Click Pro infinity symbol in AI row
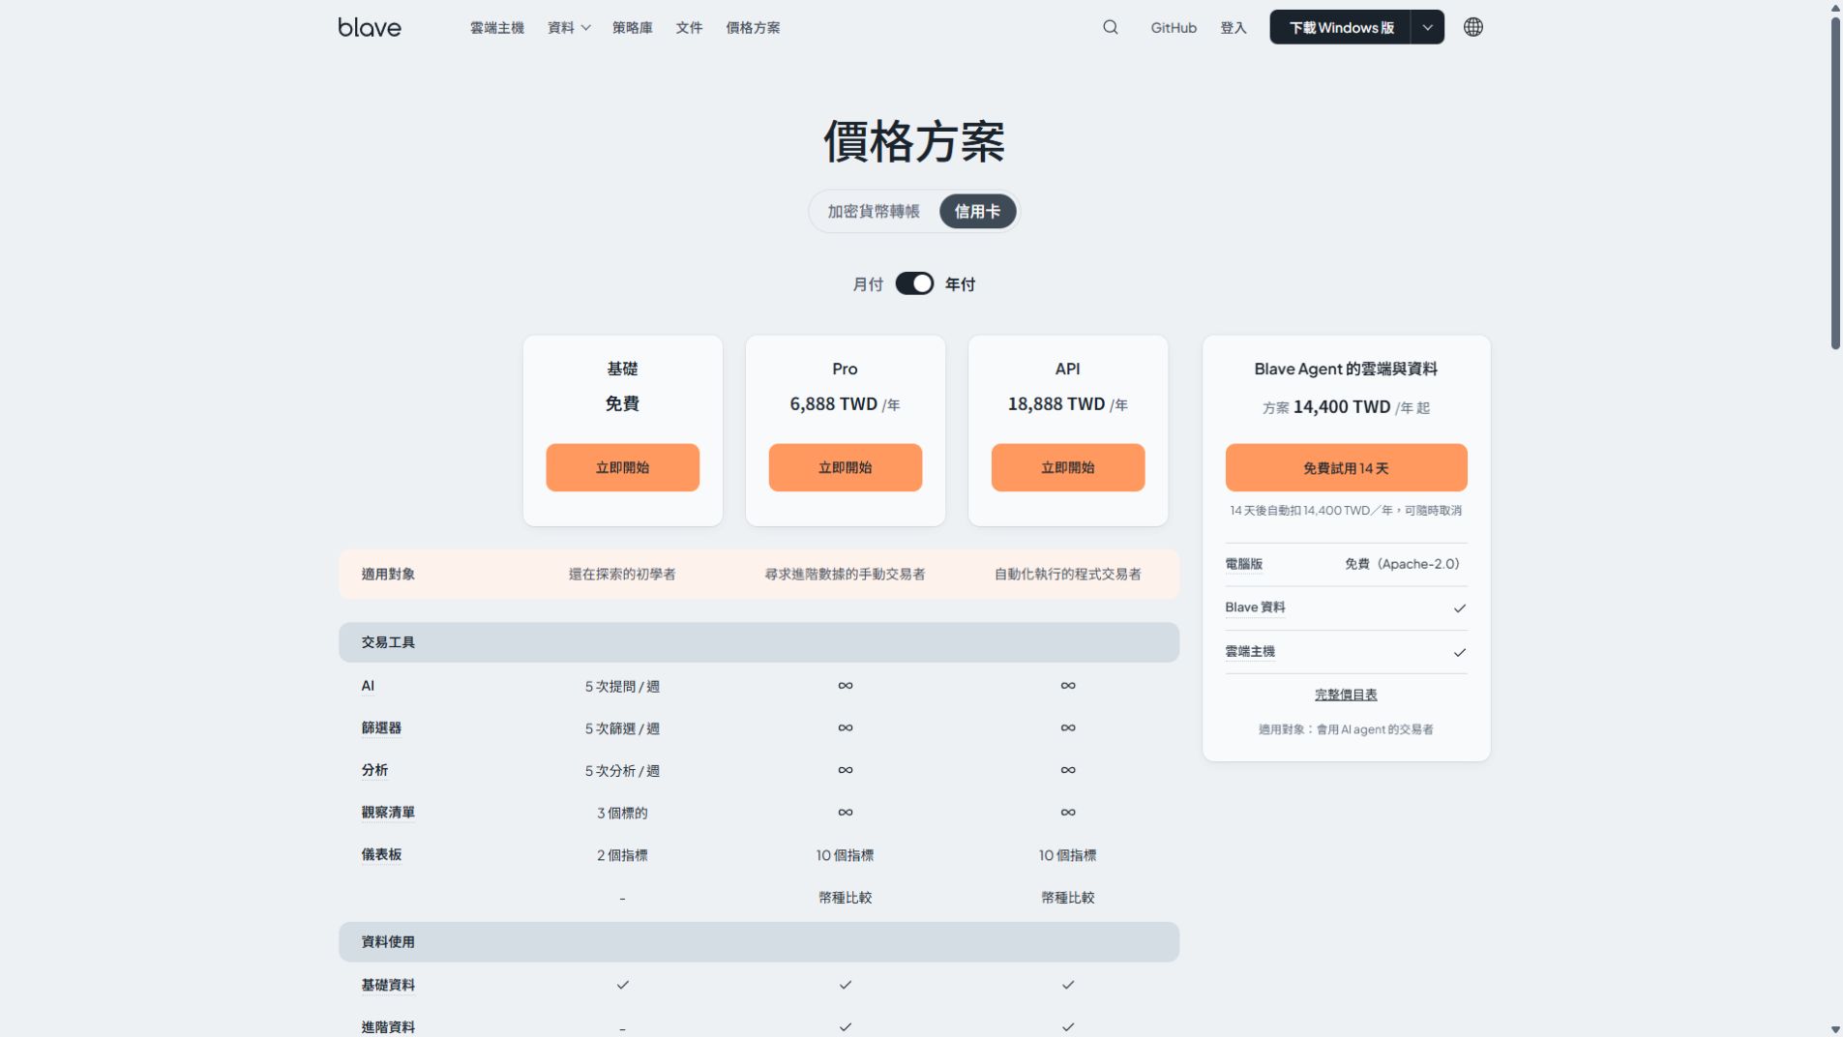 pyautogui.click(x=845, y=686)
